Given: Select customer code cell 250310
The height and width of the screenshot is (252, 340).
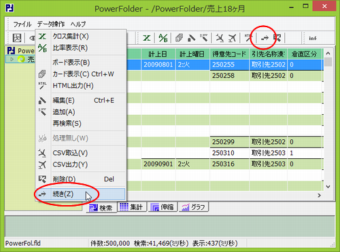Looking at the screenshot, I should 229,153.
